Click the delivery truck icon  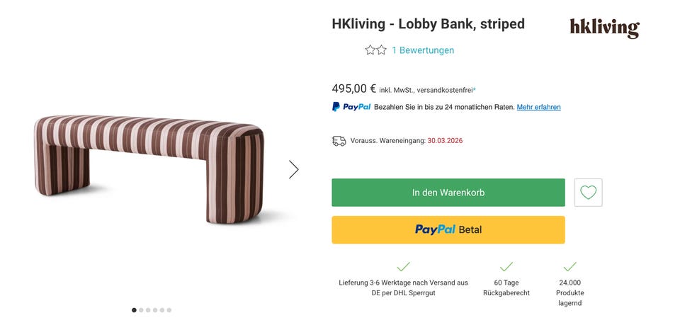pyautogui.click(x=339, y=141)
